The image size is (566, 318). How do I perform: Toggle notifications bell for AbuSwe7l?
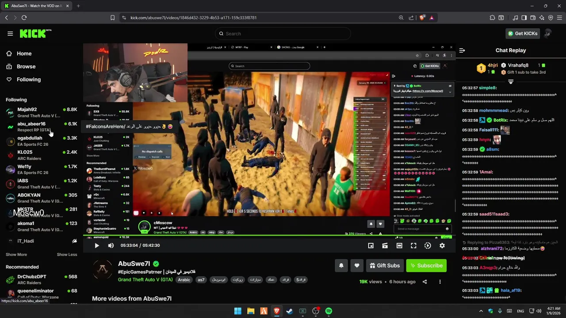(341, 265)
